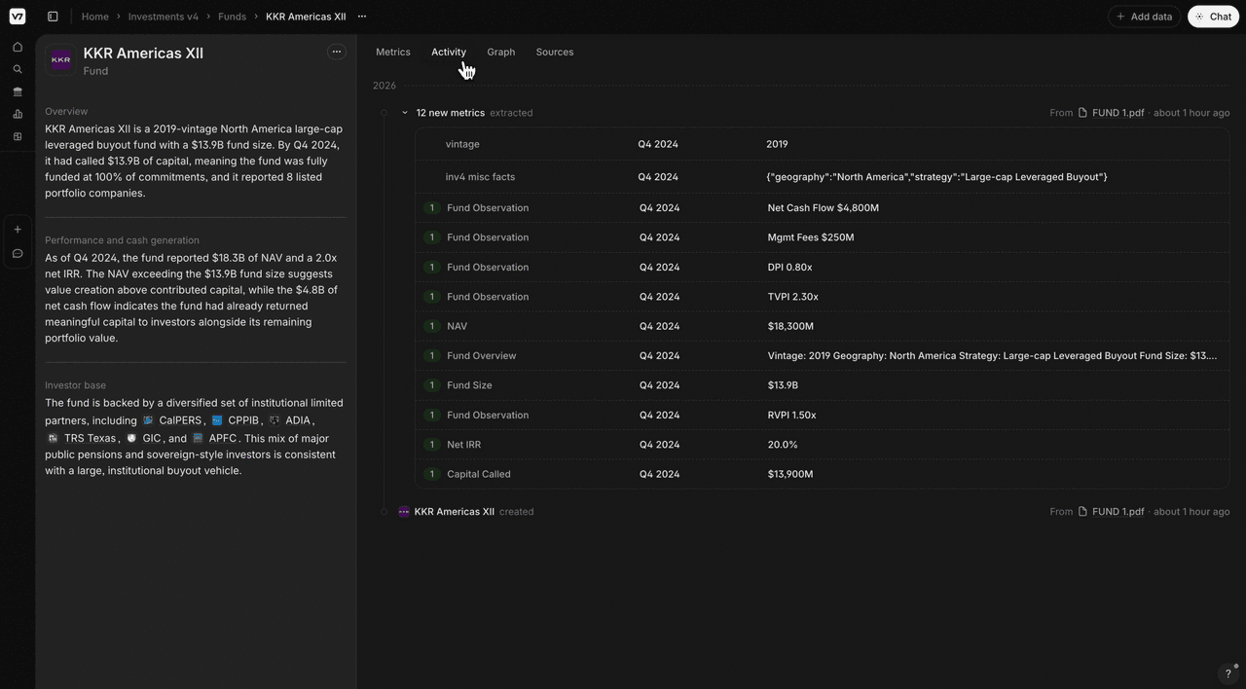Click source badge on NAV row
The width and height of the screenshot is (1246, 689).
click(432, 326)
